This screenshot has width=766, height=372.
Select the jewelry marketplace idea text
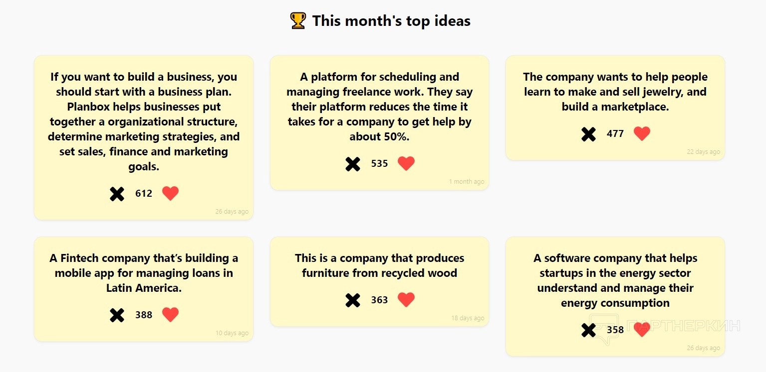615,92
